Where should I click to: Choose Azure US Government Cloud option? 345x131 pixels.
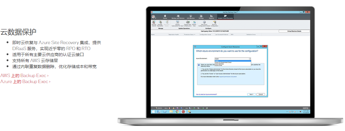[x=233, y=62]
